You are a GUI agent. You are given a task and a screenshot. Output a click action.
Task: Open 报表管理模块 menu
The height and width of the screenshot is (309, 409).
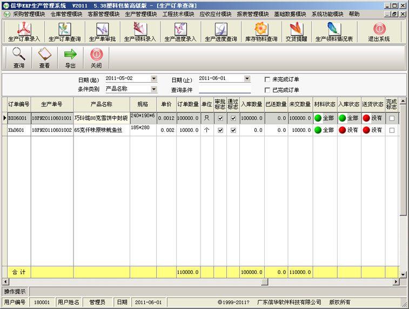point(253,14)
